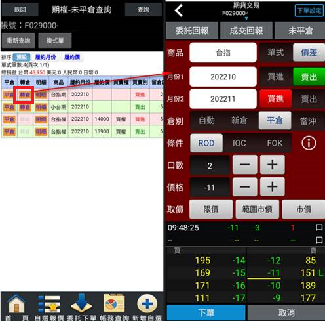Edit 價格 field showing -11
Screen dimensions: 325x321
pyautogui.click(x=210, y=187)
